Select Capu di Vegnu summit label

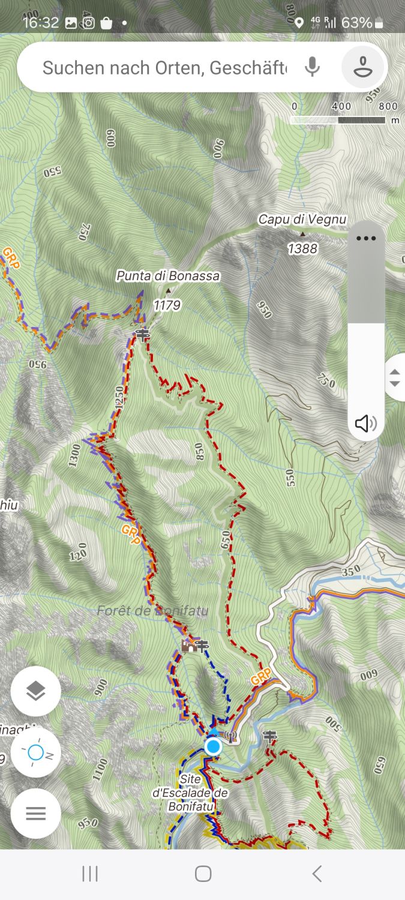[302, 220]
